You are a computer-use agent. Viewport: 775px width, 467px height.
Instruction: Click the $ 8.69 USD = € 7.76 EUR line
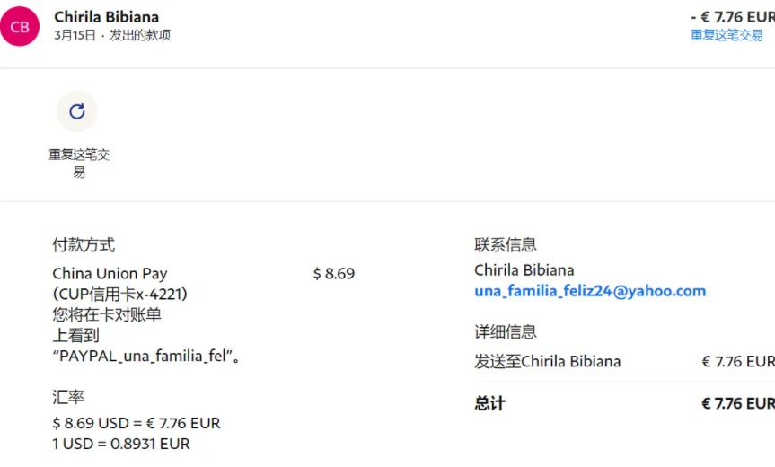point(137,424)
